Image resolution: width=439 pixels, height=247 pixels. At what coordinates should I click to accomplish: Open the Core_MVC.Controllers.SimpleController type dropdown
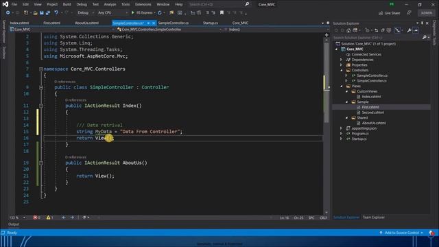169,30
